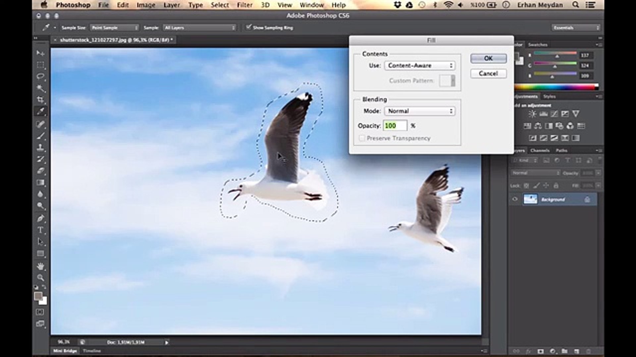Click OK in Fill dialog
The width and height of the screenshot is (636, 357).
tap(488, 58)
